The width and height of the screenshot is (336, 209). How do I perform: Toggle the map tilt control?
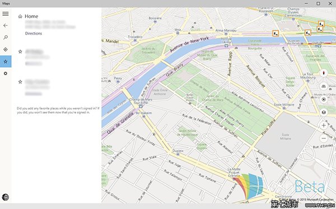(x=324, y=86)
